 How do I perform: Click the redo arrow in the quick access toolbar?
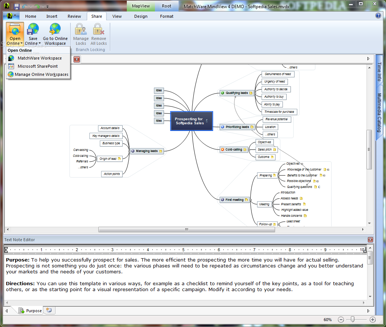[x=37, y=6]
